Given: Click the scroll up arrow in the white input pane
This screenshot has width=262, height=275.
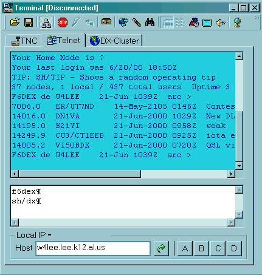Looking at the screenshot, I should point(239,190).
